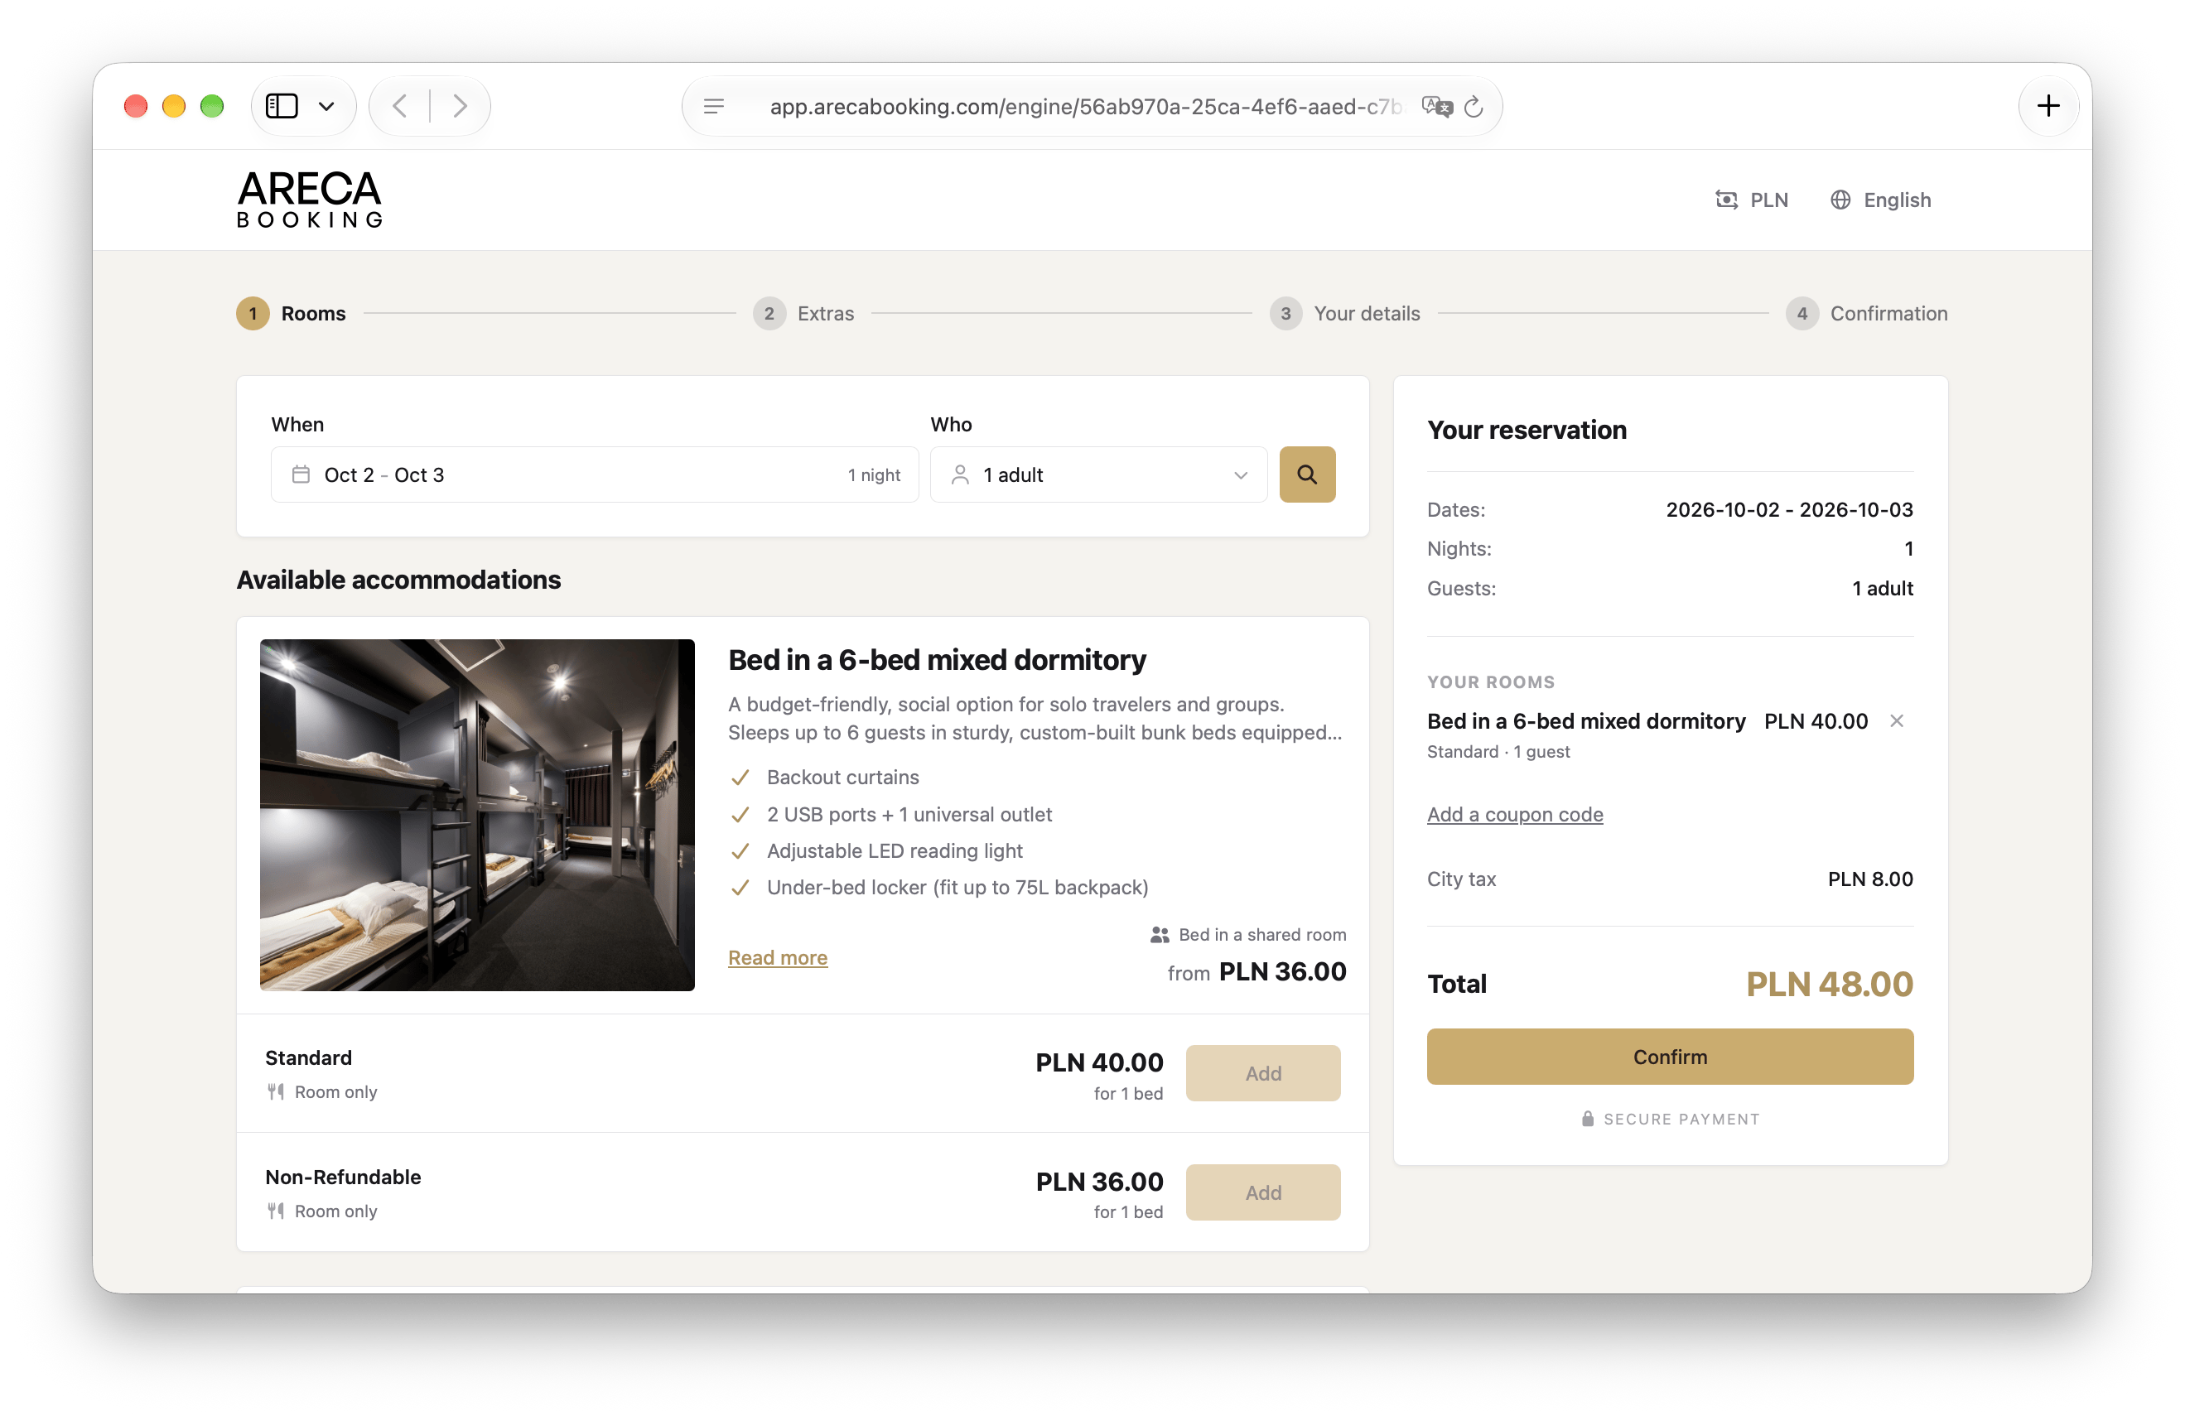Viewport: 2185px width, 1416px height.
Task: Click the Read more link
Action: click(778, 957)
